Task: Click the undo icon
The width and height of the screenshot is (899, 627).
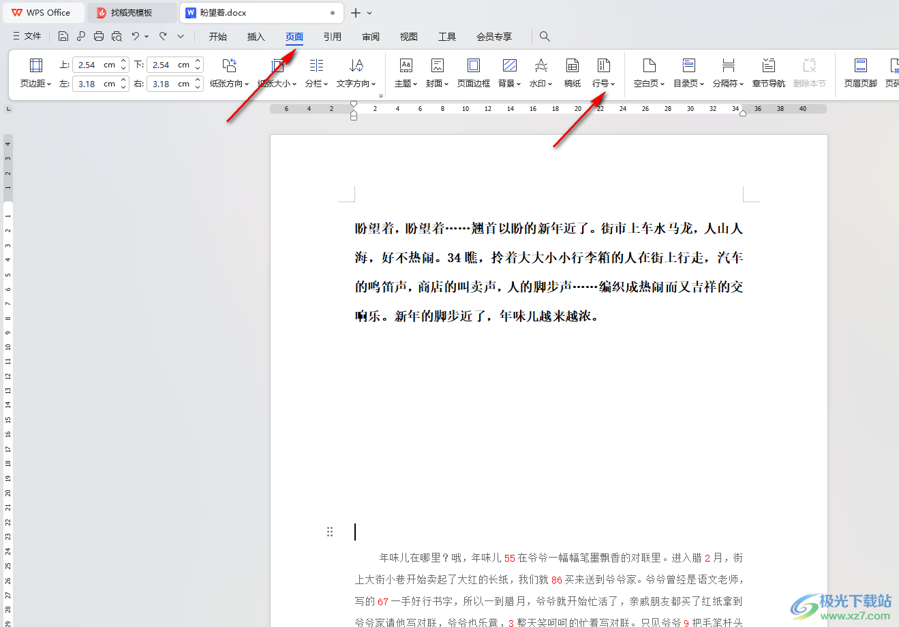Action: pyautogui.click(x=136, y=36)
